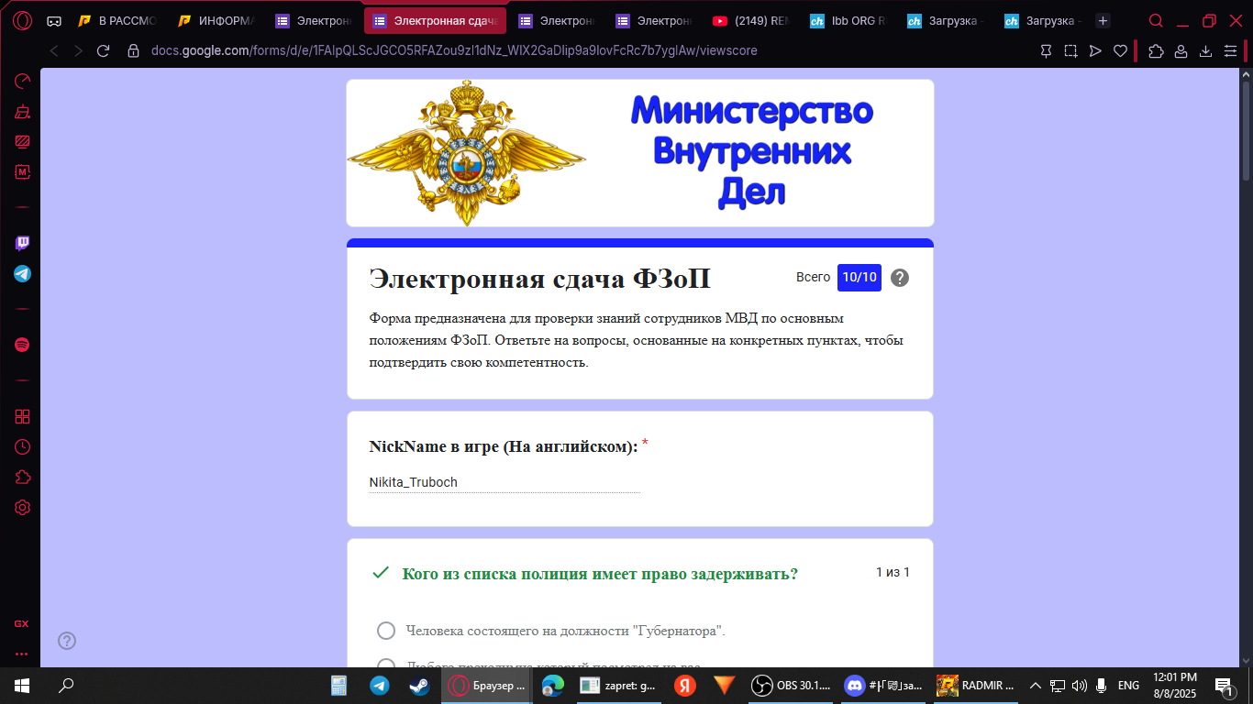Open Twitch in the sidebar
Viewport: 1253px width, 704px height.
coord(23,243)
